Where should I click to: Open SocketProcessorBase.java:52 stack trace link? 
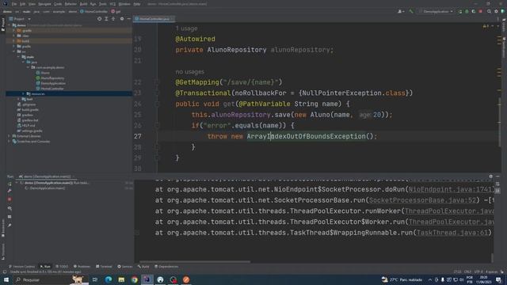pyautogui.click(x=422, y=200)
